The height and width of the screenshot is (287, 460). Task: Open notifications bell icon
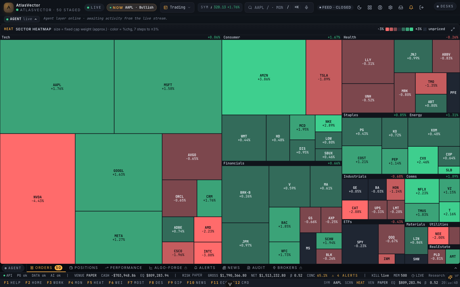pyautogui.click(x=411, y=7)
